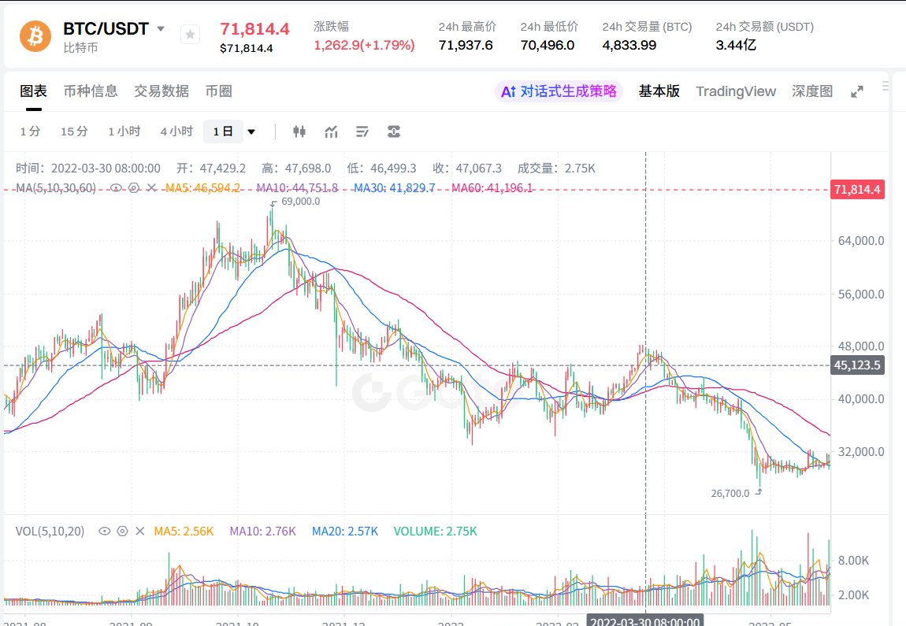Click the 24h 最低价 value 70,496.0
Screen dimensions: 906x626
548,45
